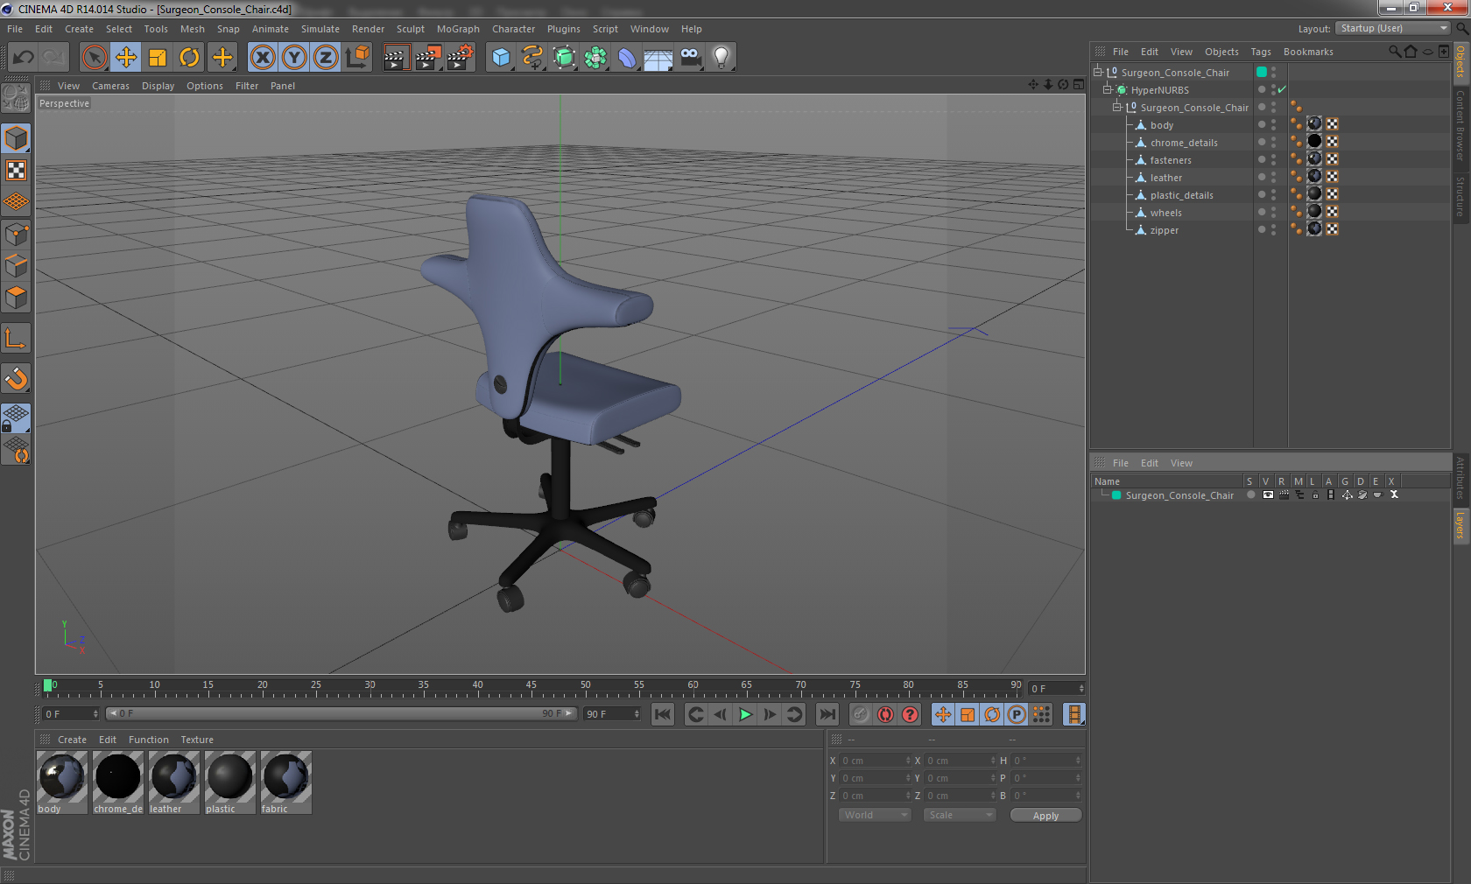Open the Simulate menu
The height and width of the screenshot is (884, 1471).
coord(320,29)
